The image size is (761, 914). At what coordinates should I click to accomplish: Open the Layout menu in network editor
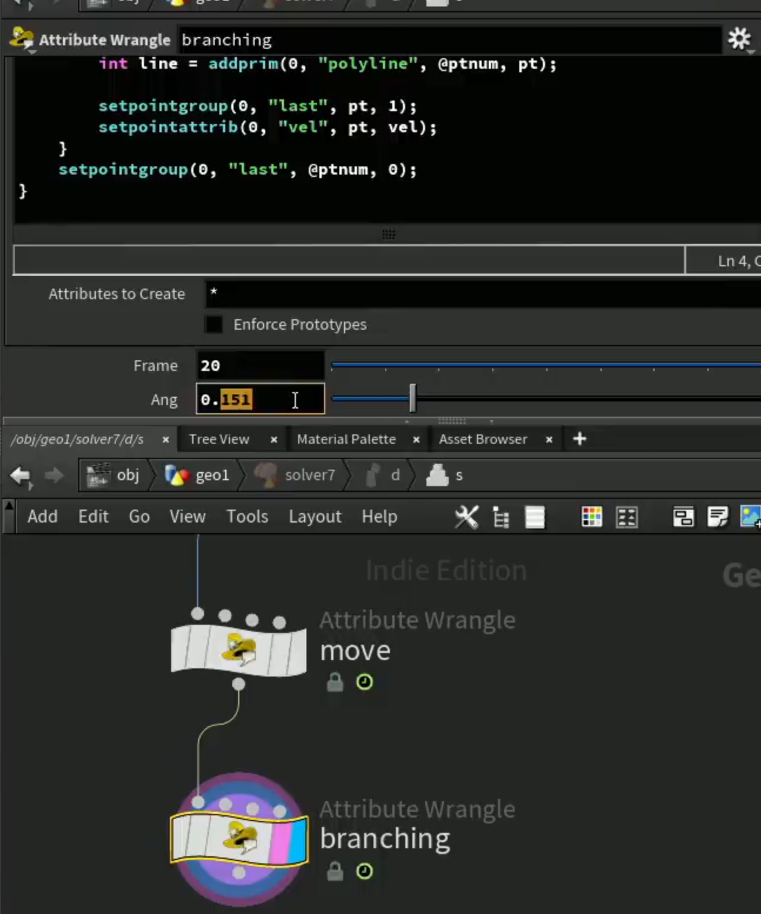click(315, 517)
